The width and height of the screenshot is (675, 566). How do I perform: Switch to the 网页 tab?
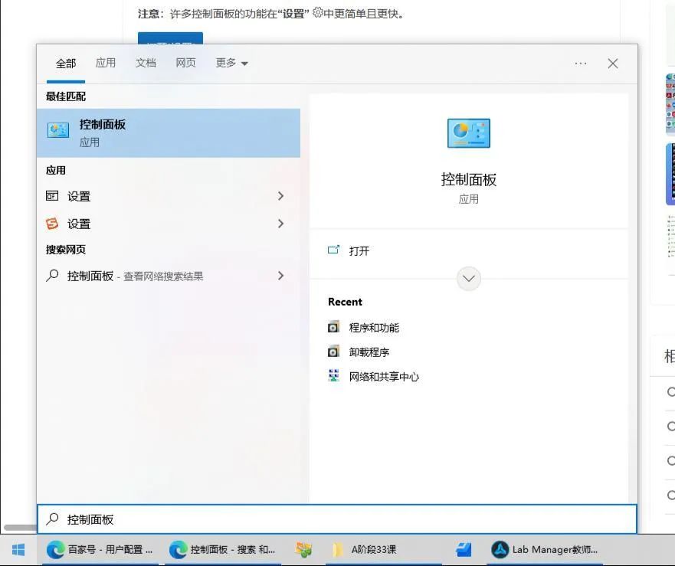(x=185, y=64)
